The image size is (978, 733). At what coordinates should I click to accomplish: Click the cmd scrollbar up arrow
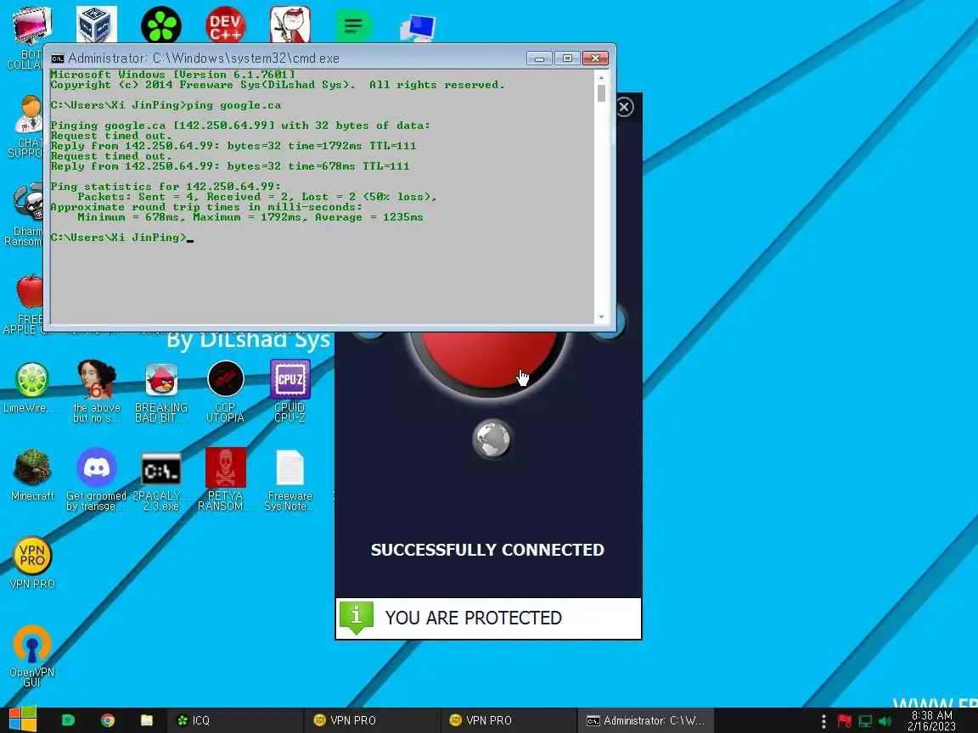tap(601, 77)
